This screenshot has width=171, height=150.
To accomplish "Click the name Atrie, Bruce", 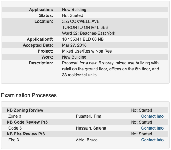I will click(87, 140).
